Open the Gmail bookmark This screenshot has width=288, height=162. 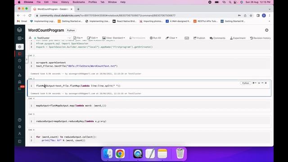[x=22, y=21]
